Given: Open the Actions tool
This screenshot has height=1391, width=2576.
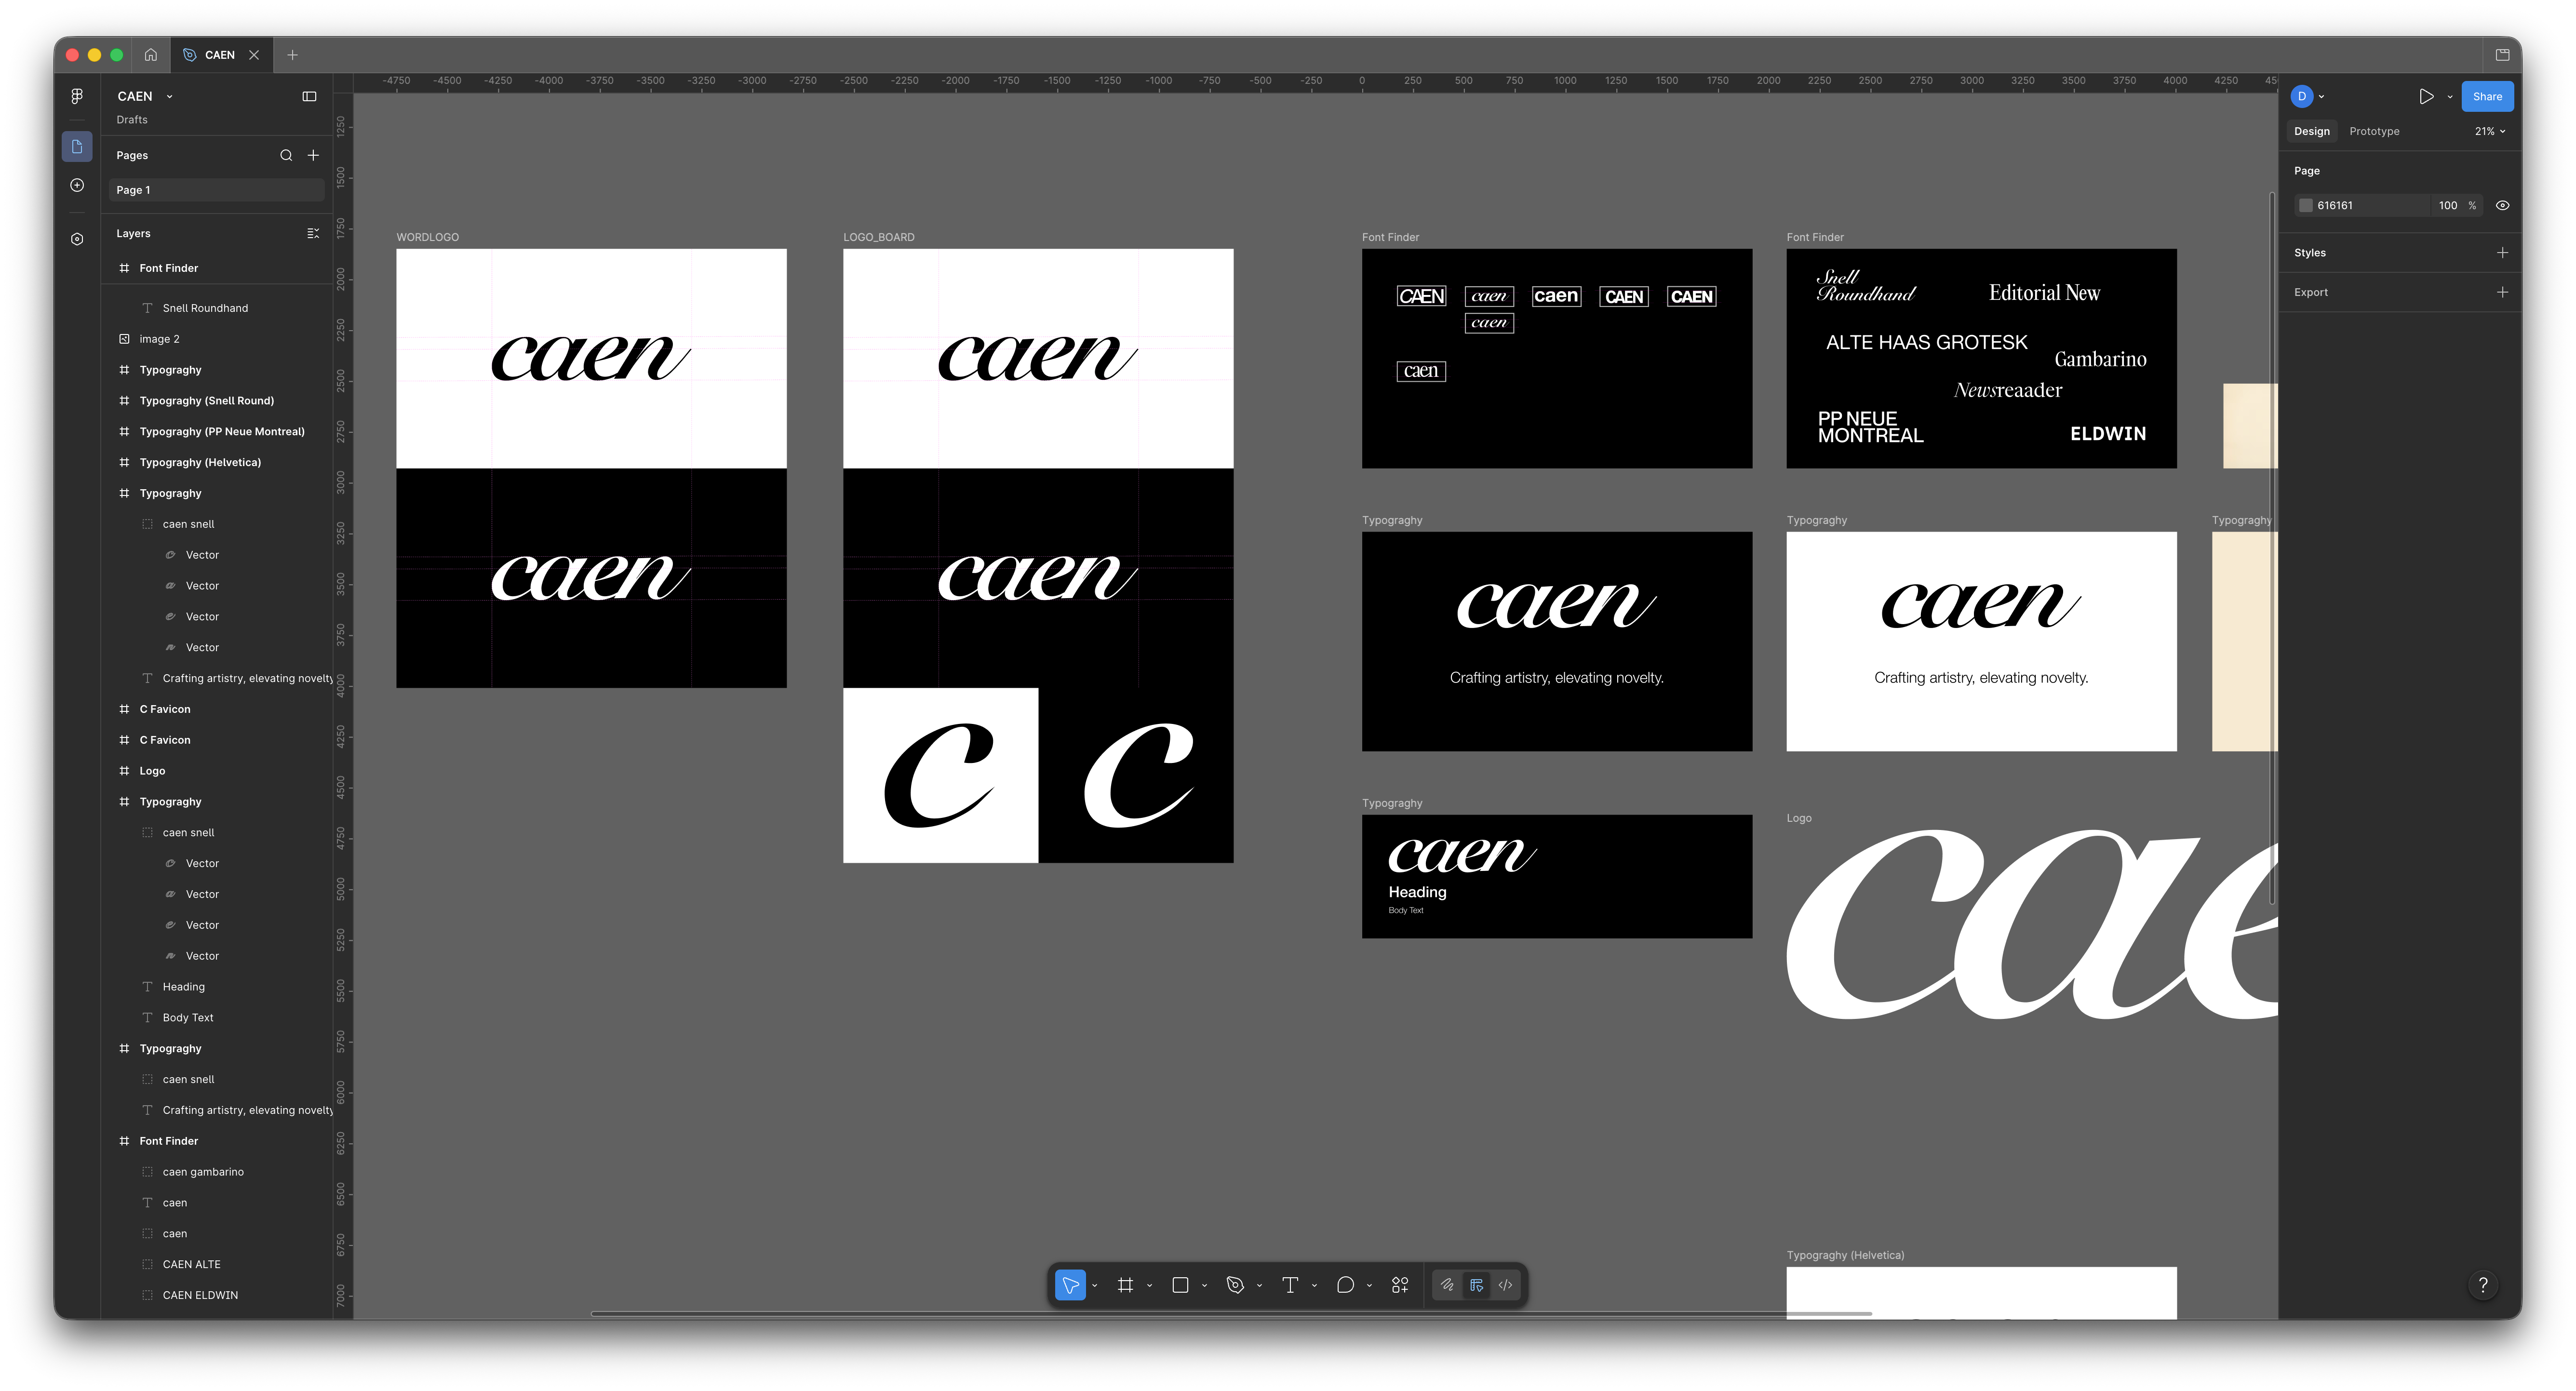Looking at the screenshot, I should point(1400,1285).
